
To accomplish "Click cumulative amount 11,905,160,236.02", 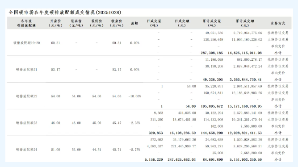I will pyautogui.click(x=247, y=40).
